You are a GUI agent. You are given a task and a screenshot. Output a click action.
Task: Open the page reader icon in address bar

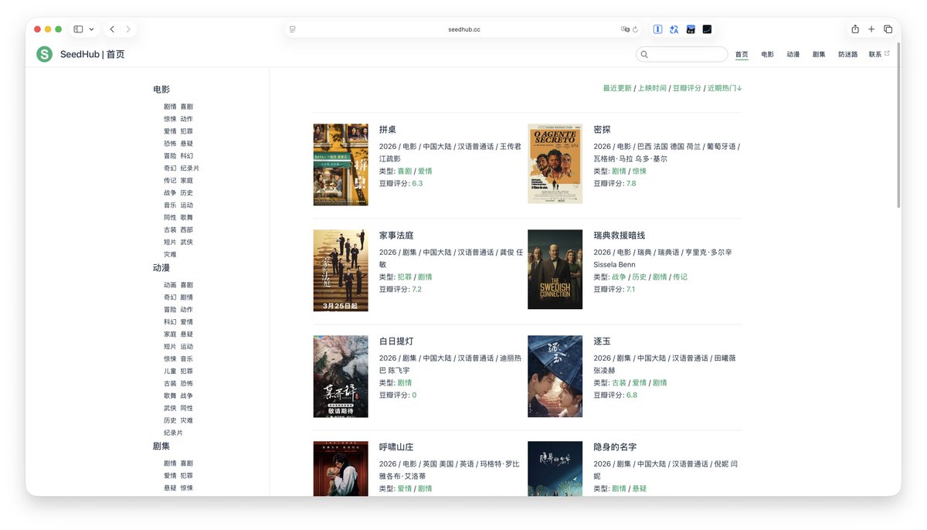(x=293, y=29)
